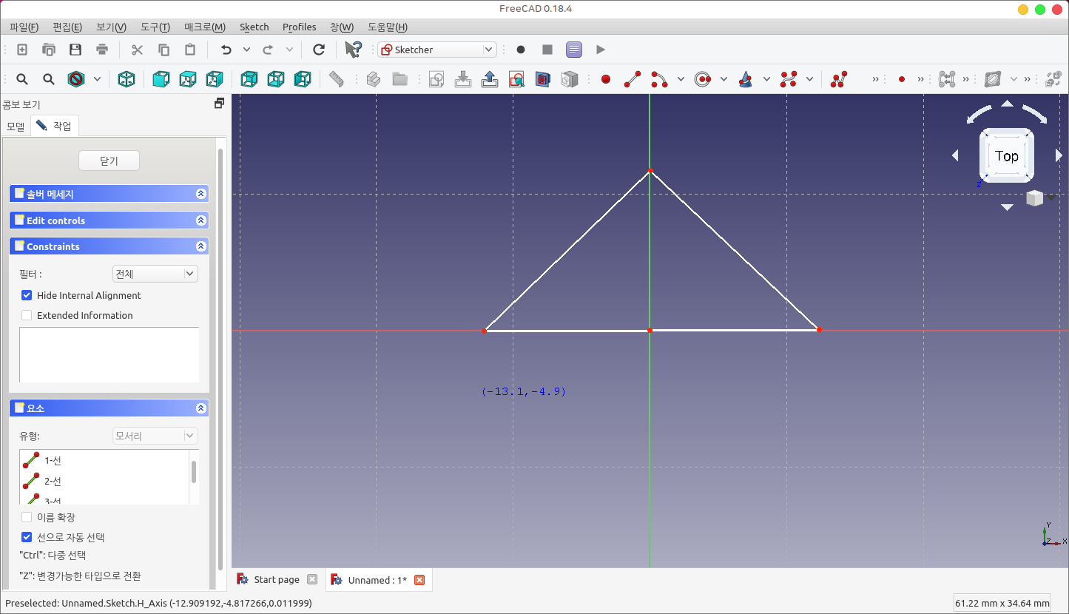Switch to the 모델 tab
The height and width of the screenshot is (614, 1069).
coord(16,126)
